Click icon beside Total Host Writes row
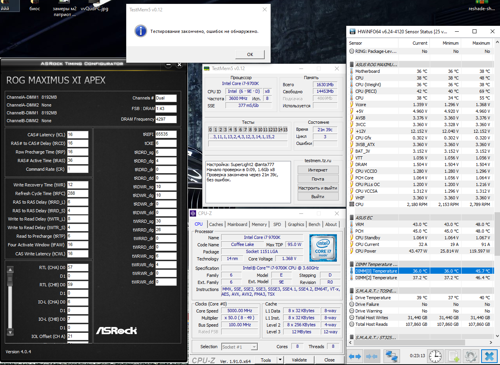 [x=351, y=318]
